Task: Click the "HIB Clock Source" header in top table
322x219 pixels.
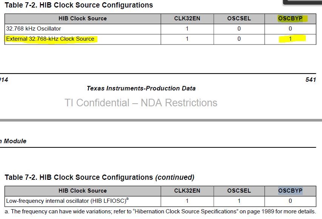Action: tap(83, 18)
